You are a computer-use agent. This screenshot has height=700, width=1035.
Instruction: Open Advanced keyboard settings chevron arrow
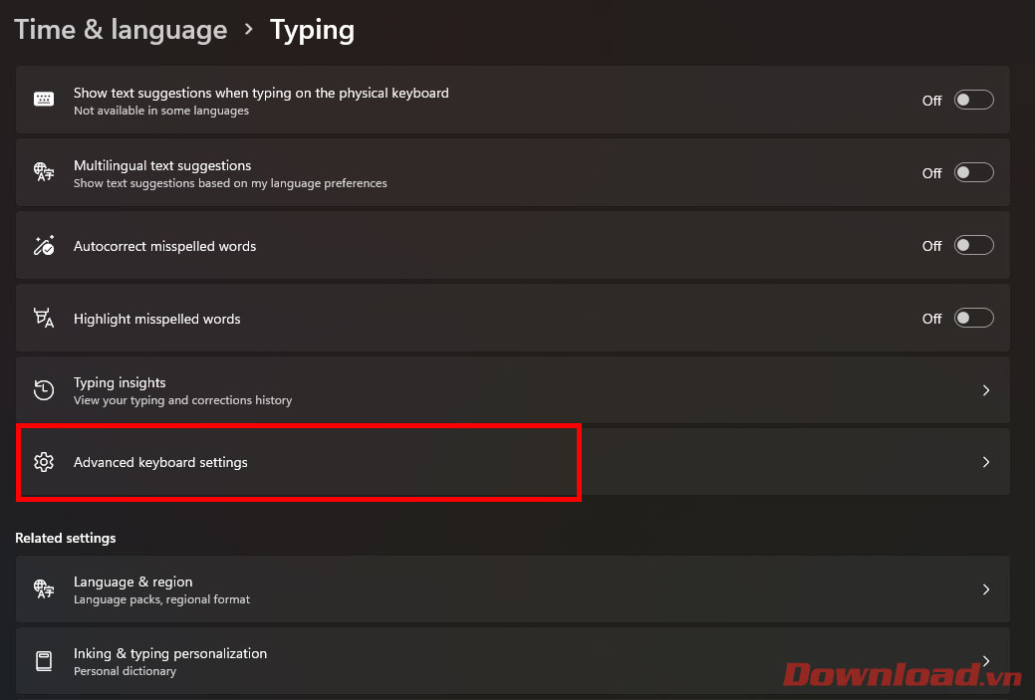point(985,462)
